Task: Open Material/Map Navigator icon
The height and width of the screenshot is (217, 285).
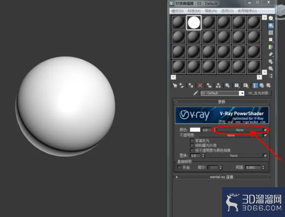Action: [271, 76]
